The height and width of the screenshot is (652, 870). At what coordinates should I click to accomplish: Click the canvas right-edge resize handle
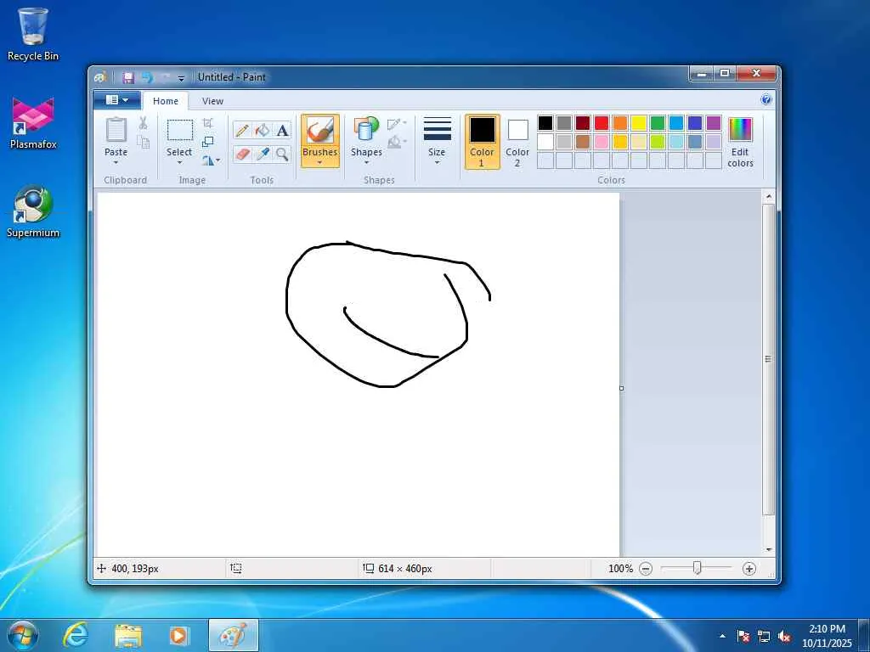[x=621, y=388]
